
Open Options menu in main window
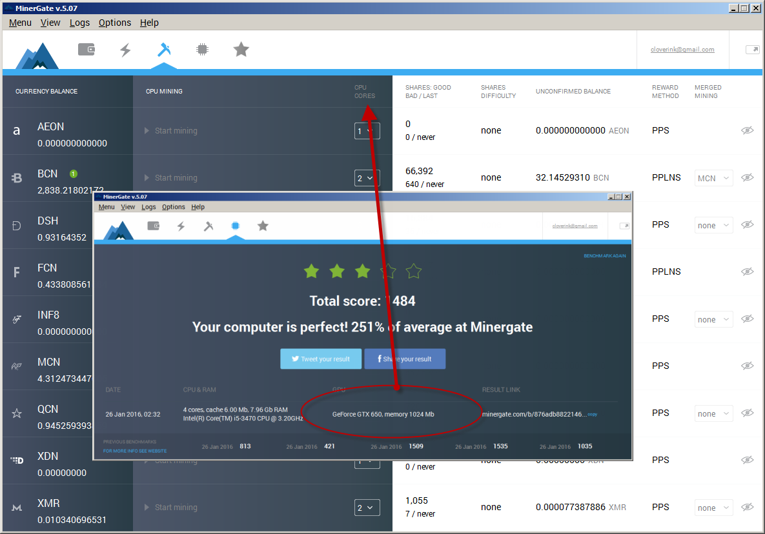115,23
